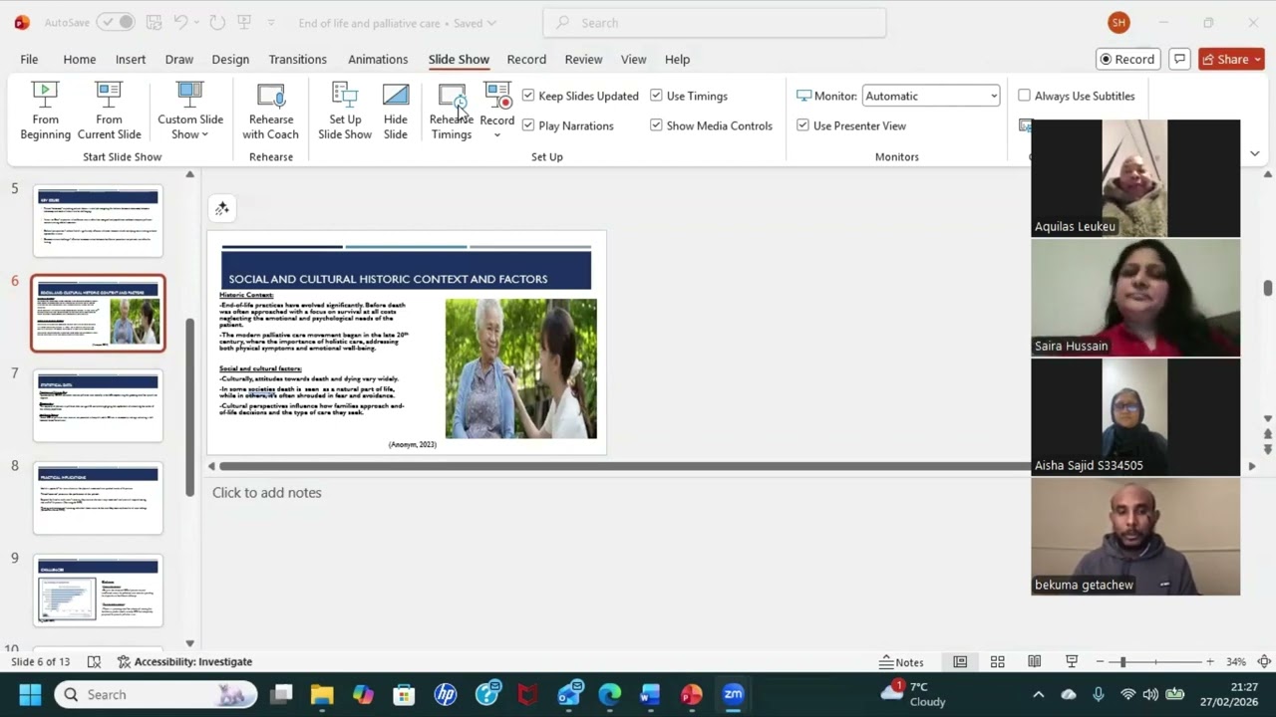Screen dimensions: 1276x717
Task: Start Rehearse Timings
Action: pos(452,111)
